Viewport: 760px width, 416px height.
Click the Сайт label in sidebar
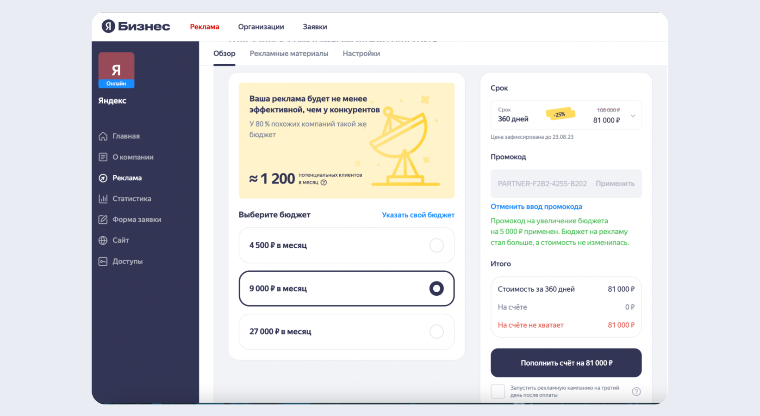pyautogui.click(x=120, y=240)
